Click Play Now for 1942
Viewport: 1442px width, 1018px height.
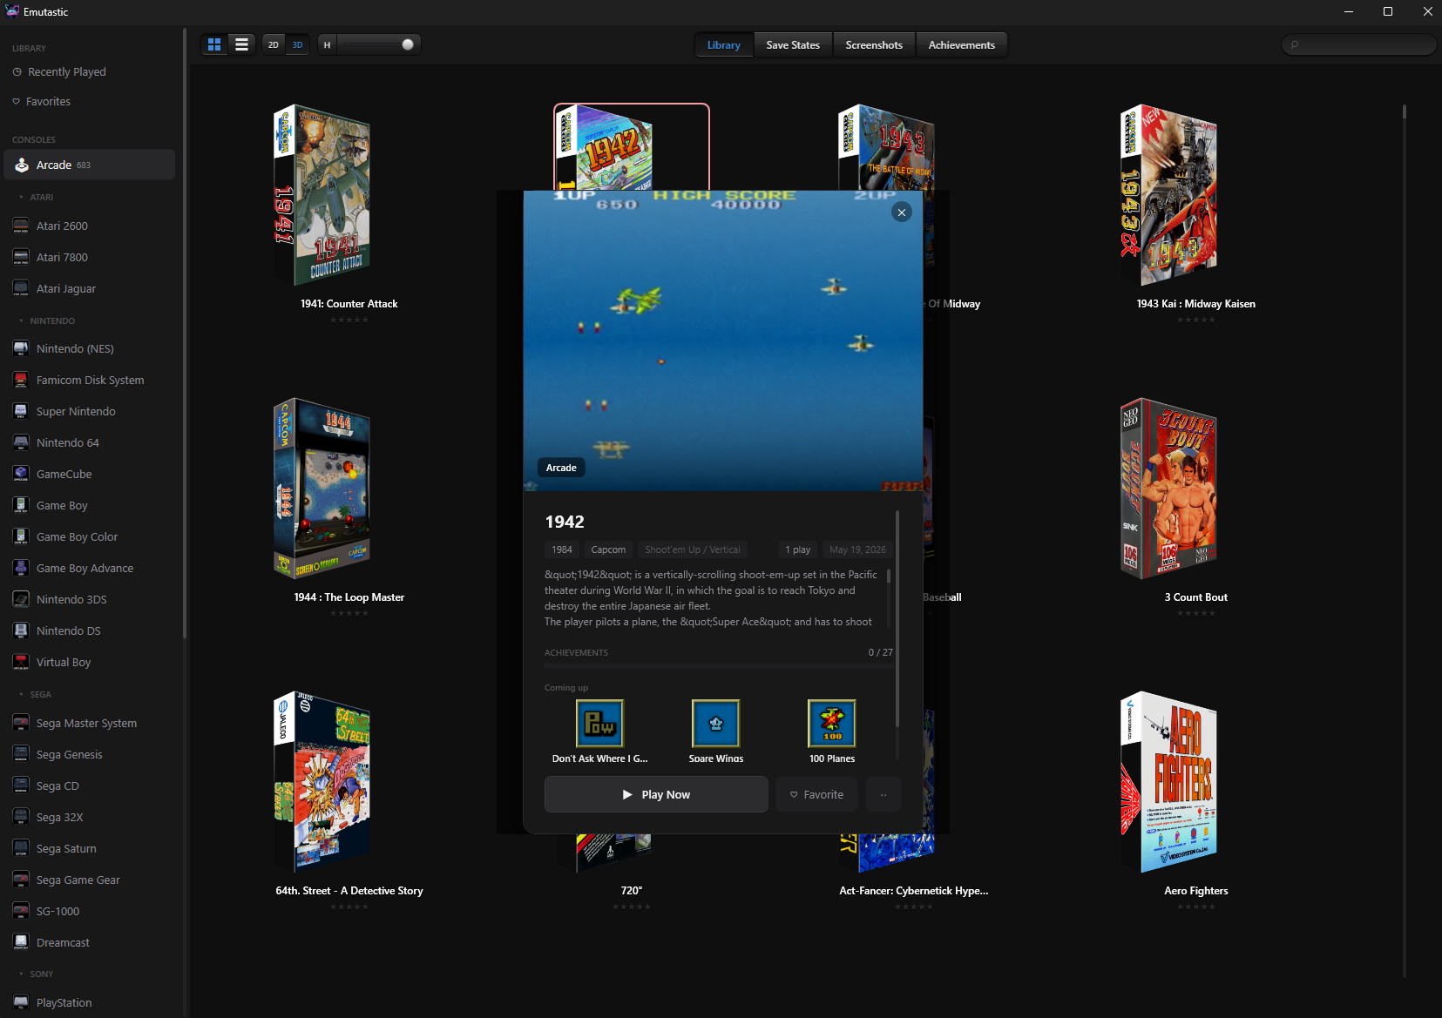656,794
